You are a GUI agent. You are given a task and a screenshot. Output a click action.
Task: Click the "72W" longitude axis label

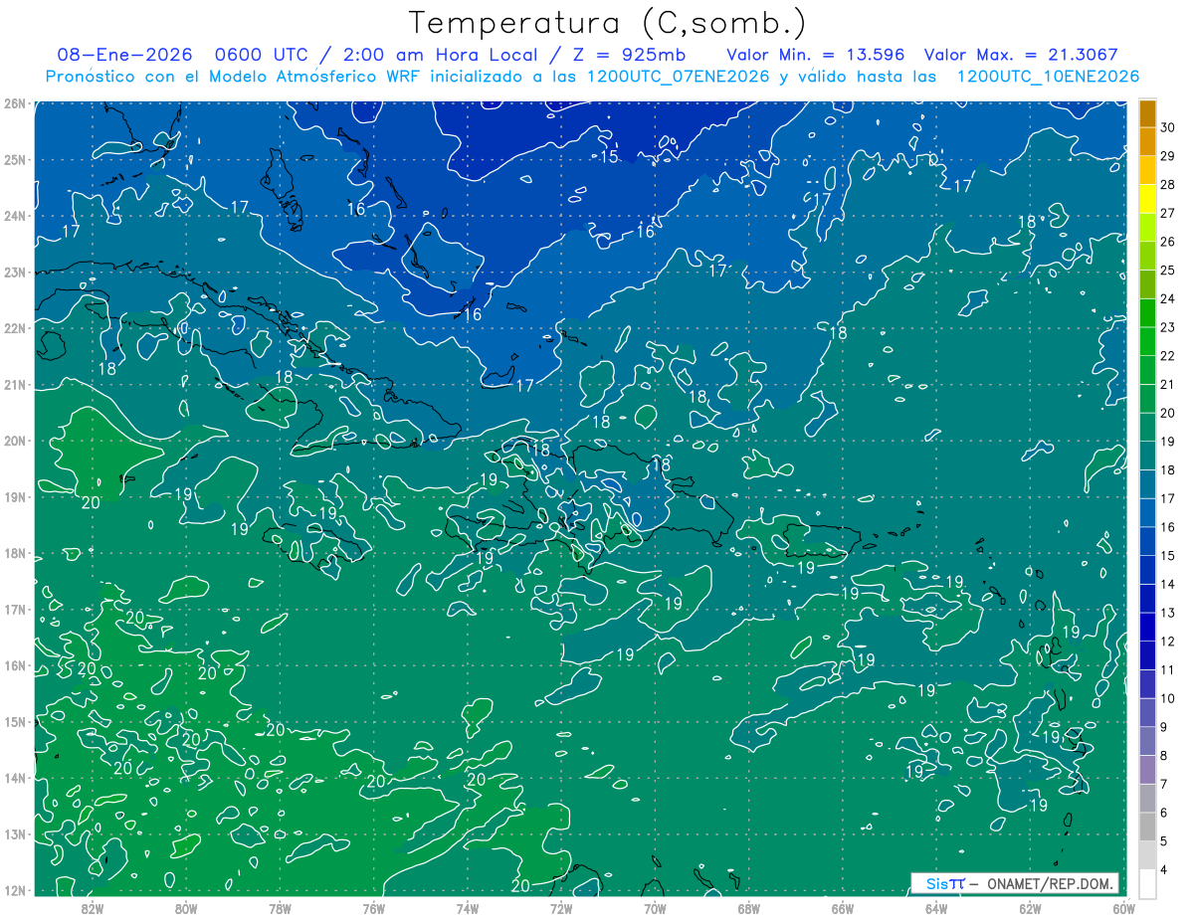(561, 908)
